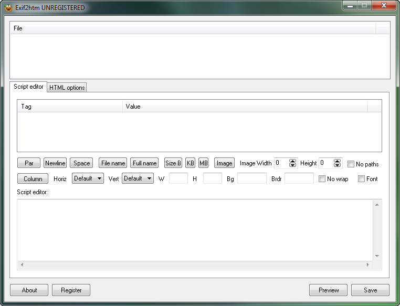Close the Exif2htm window
The height and width of the screenshot is (306, 400).
[384, 6]
